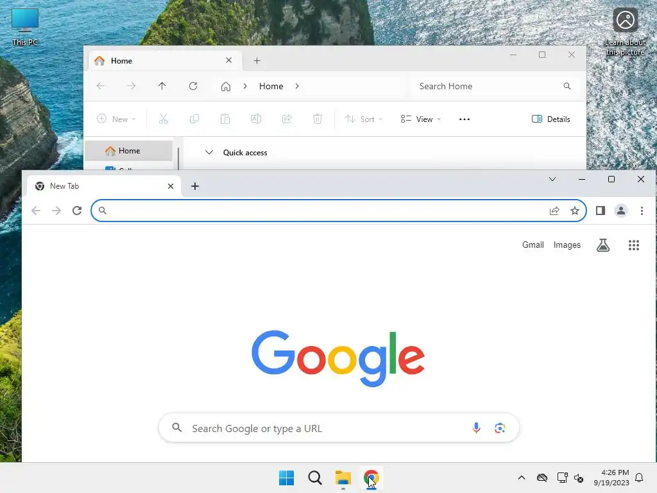This screenshot has width=657, height=493.
Task: Click Chrome back navigation arrow
Action: click(x=36, y=211)
